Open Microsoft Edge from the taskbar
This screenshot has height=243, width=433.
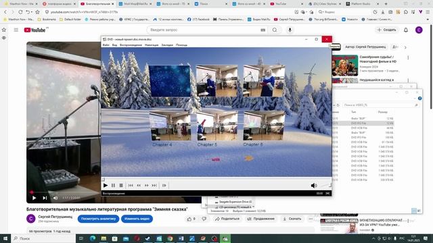coord(93,238)
